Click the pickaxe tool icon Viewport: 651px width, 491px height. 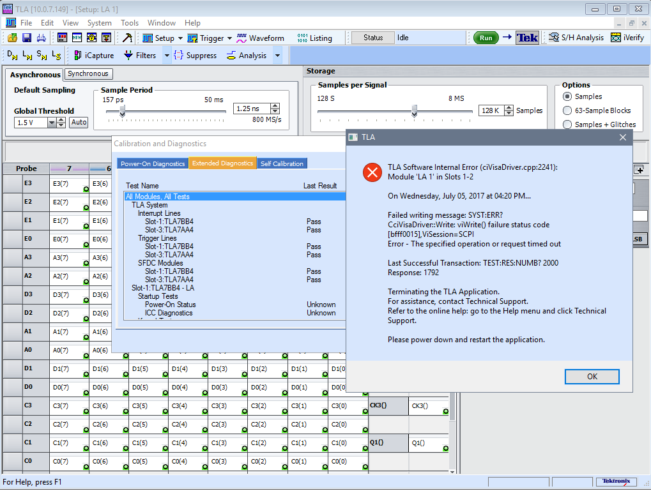(x=128, y=38)
